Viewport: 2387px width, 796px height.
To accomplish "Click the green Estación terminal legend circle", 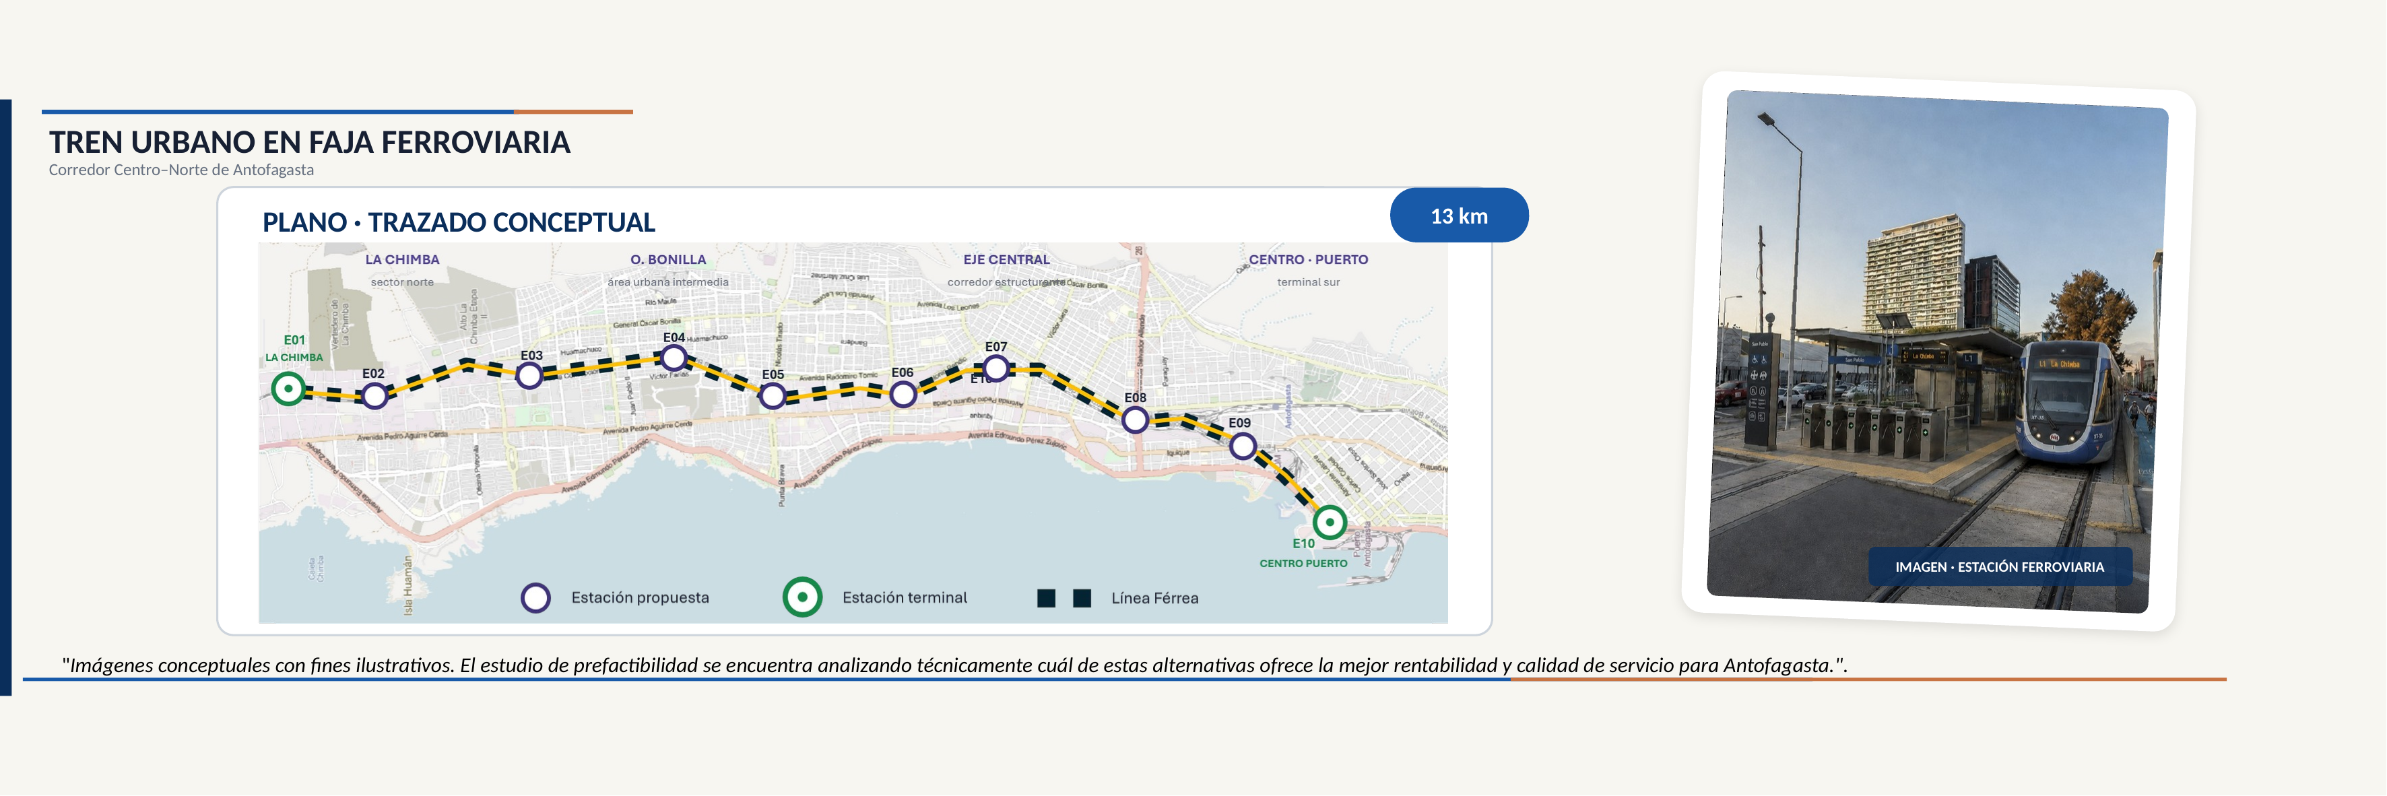I will (802, 598).
